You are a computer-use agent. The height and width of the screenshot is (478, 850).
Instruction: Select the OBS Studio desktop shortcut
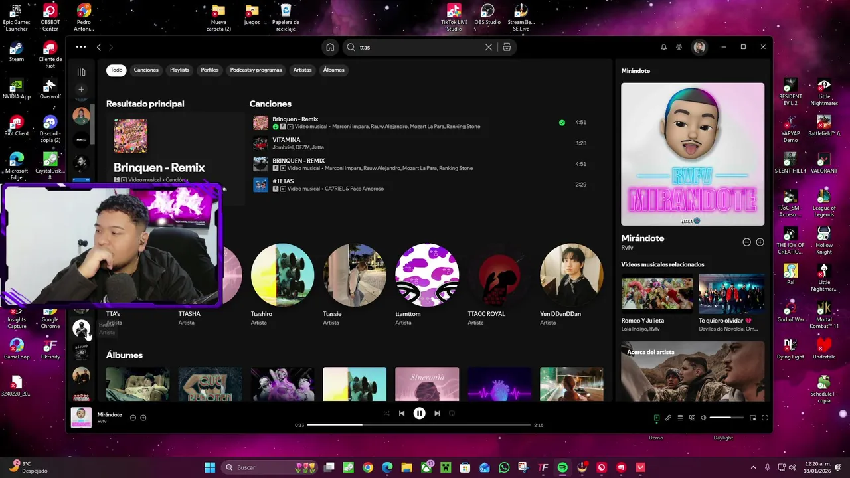[x=487, y=15]
